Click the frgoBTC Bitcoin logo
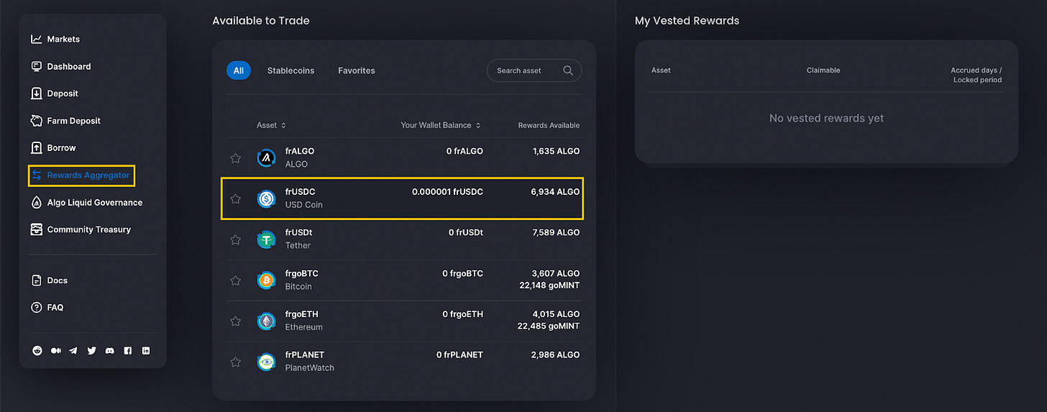This screenshot has height=412, width=1047. 267,280
